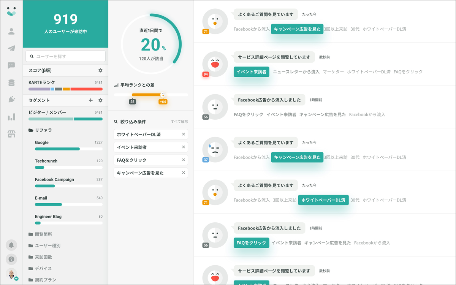Viewport: 456px width, 285px height.
Task: Remove キャンペーン広告を見た filter condition
Action: click(x=184, y=173)
